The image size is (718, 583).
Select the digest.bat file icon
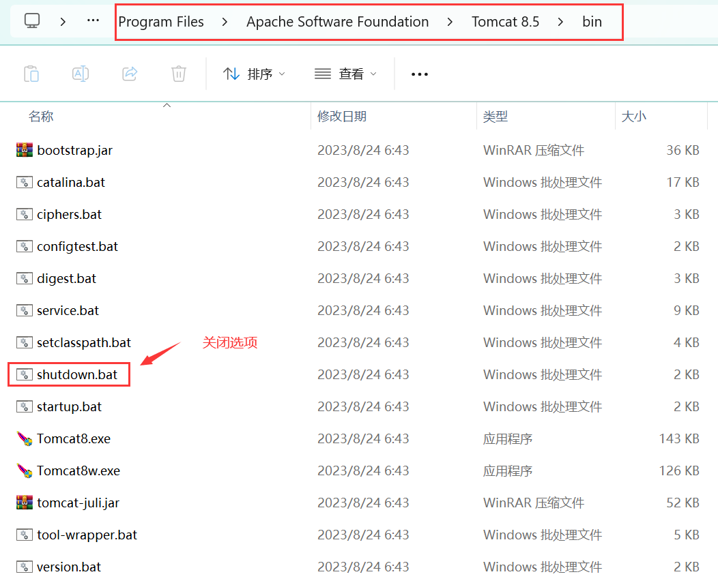coord(25,278)
